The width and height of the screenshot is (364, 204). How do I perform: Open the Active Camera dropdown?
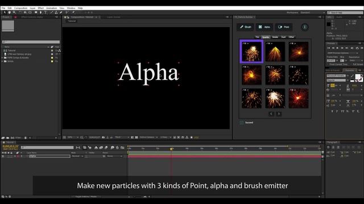148,137
